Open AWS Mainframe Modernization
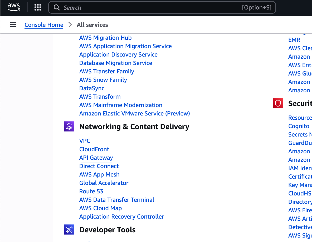 pyautogui.click(x=121, y=105)
